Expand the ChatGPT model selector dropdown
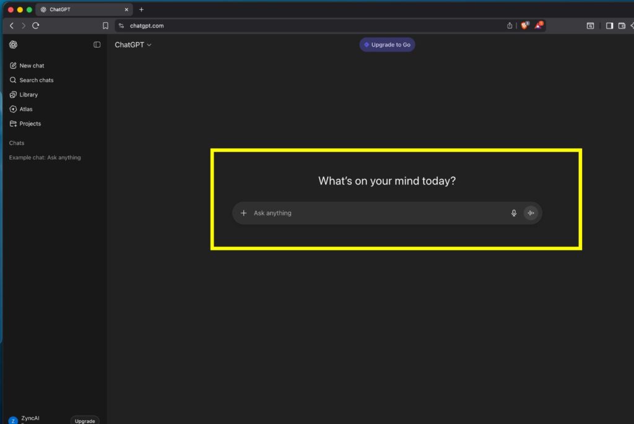Image resolution: width=634 pixels, height=424 pixels. click(133, 45)
